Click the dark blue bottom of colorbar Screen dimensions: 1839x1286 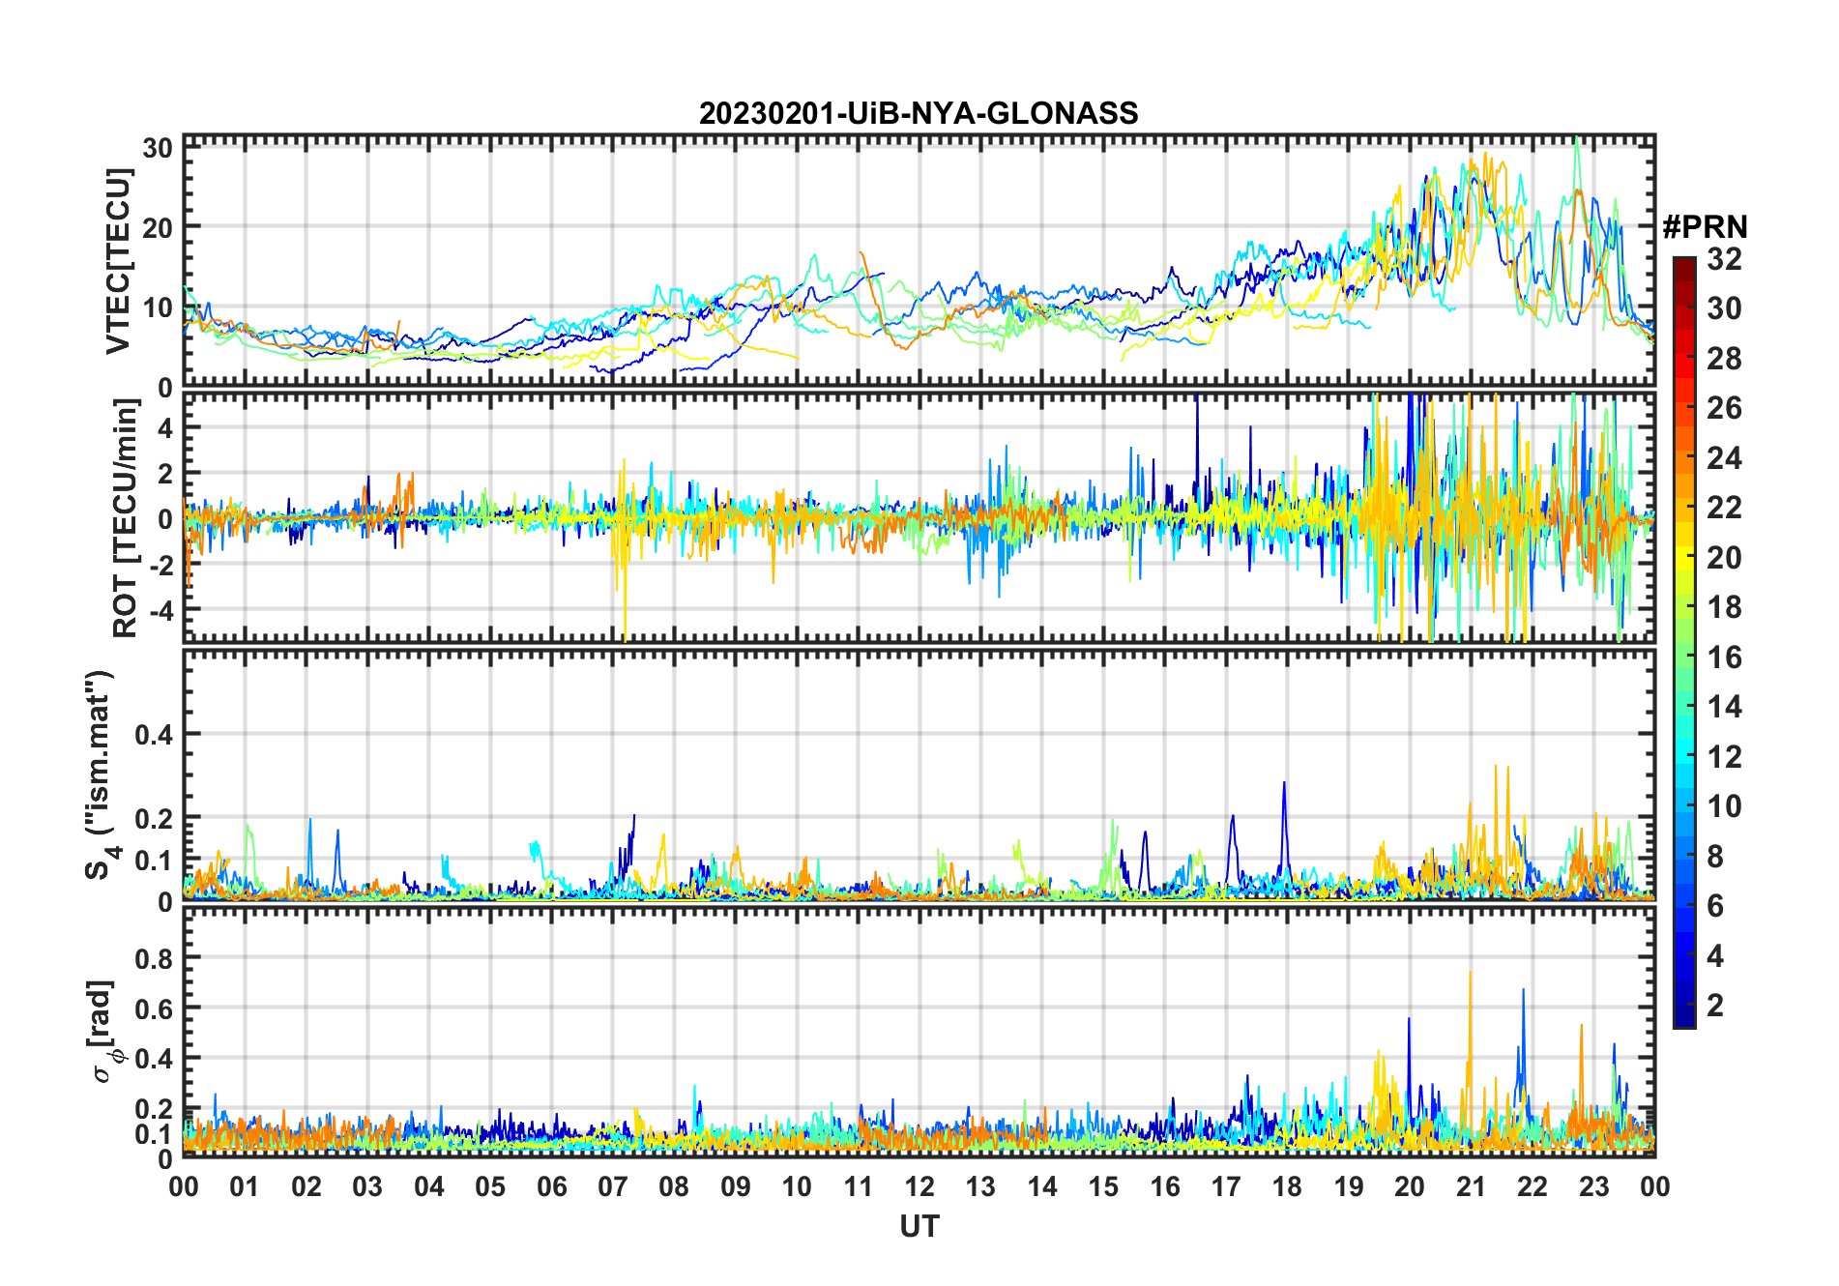point(1684,1015)
